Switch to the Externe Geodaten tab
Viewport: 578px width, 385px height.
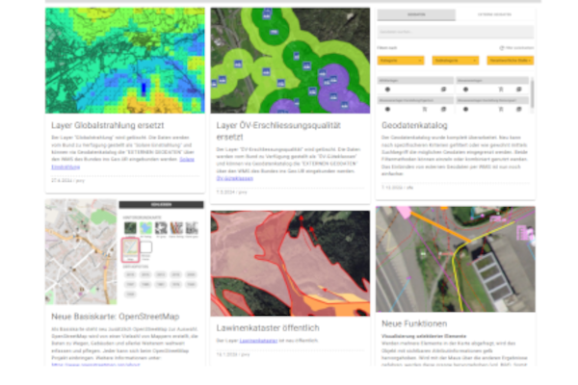[494, 14]
